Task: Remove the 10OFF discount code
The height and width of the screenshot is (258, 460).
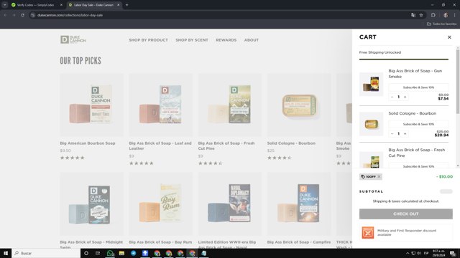Action: pos(379,177)
